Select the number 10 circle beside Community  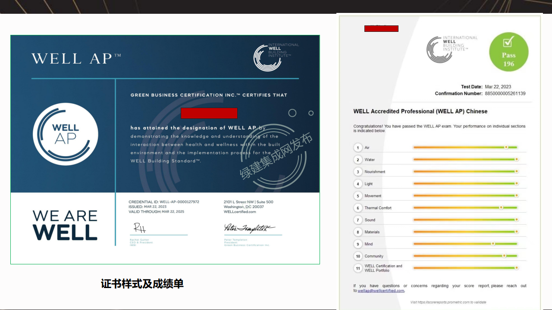click(358, 256)
